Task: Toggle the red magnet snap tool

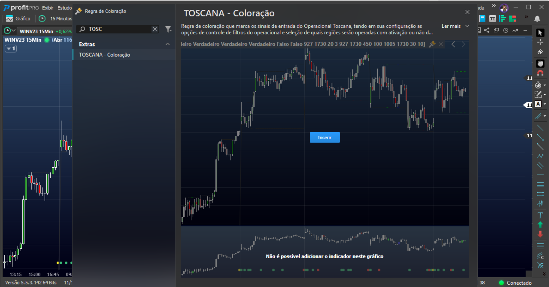Action: (540, 73)
